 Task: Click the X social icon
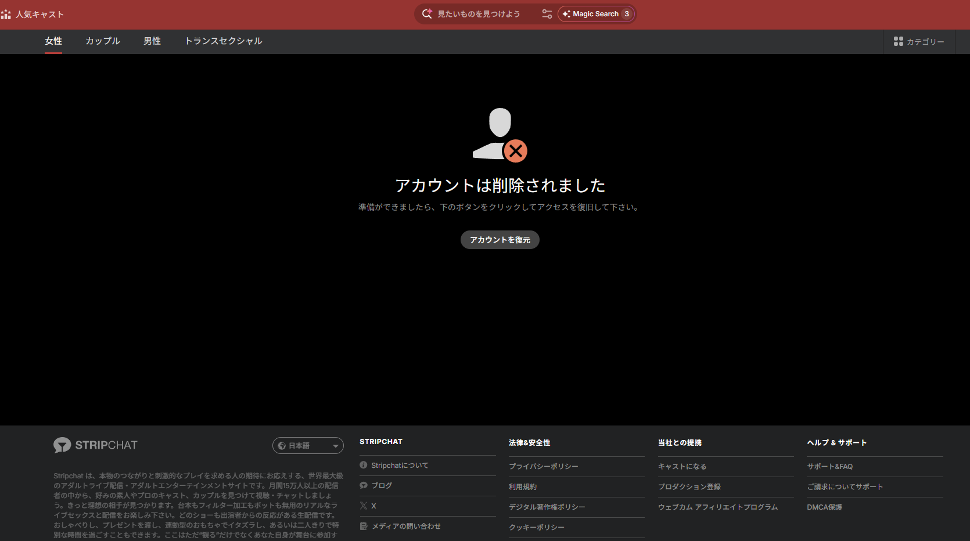point(364,506)
